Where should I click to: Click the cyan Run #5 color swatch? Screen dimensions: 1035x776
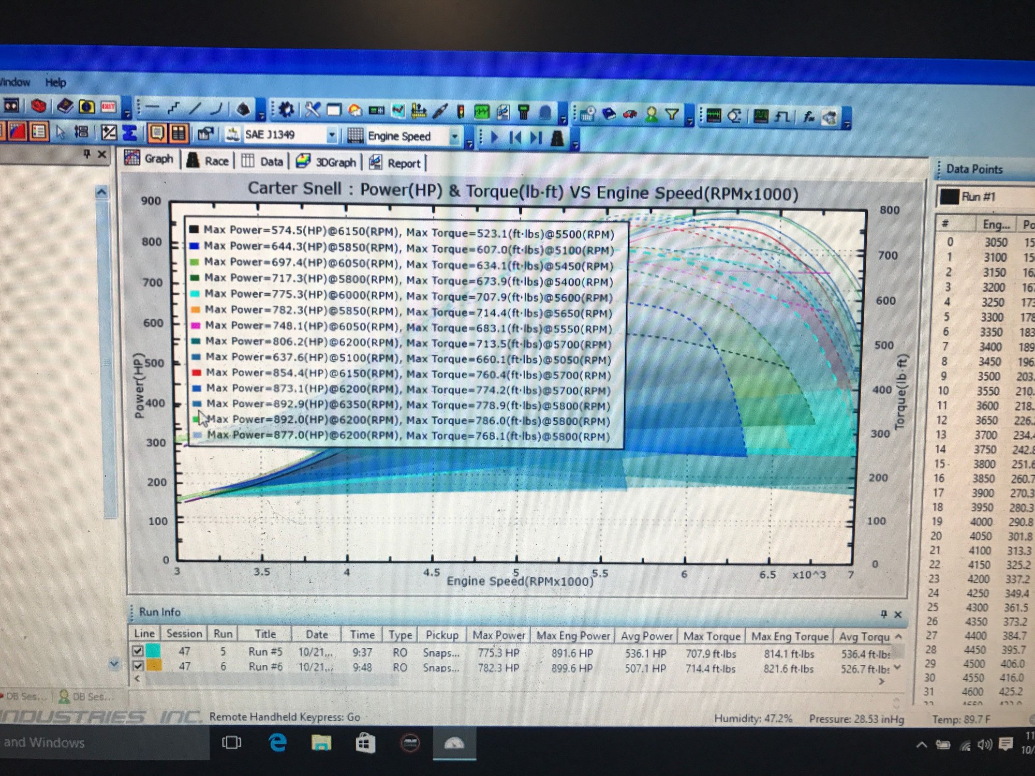(153, 650)
